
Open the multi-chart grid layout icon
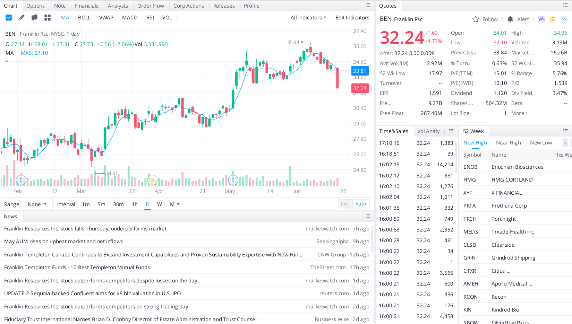[48, 18]
